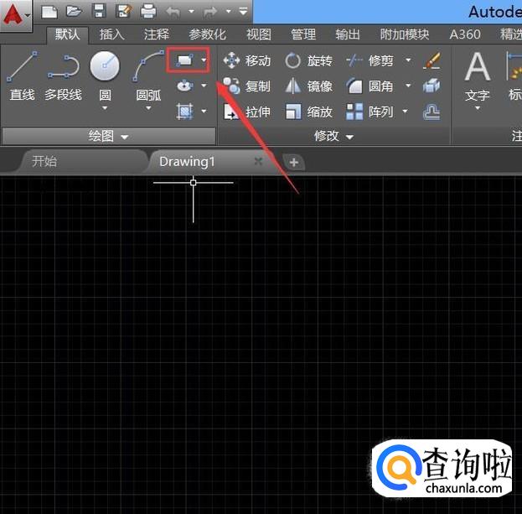Select the 圆弧 (Arc) tool
The width and height of the screenshot is (522, 514).
(x=148, y=75)
